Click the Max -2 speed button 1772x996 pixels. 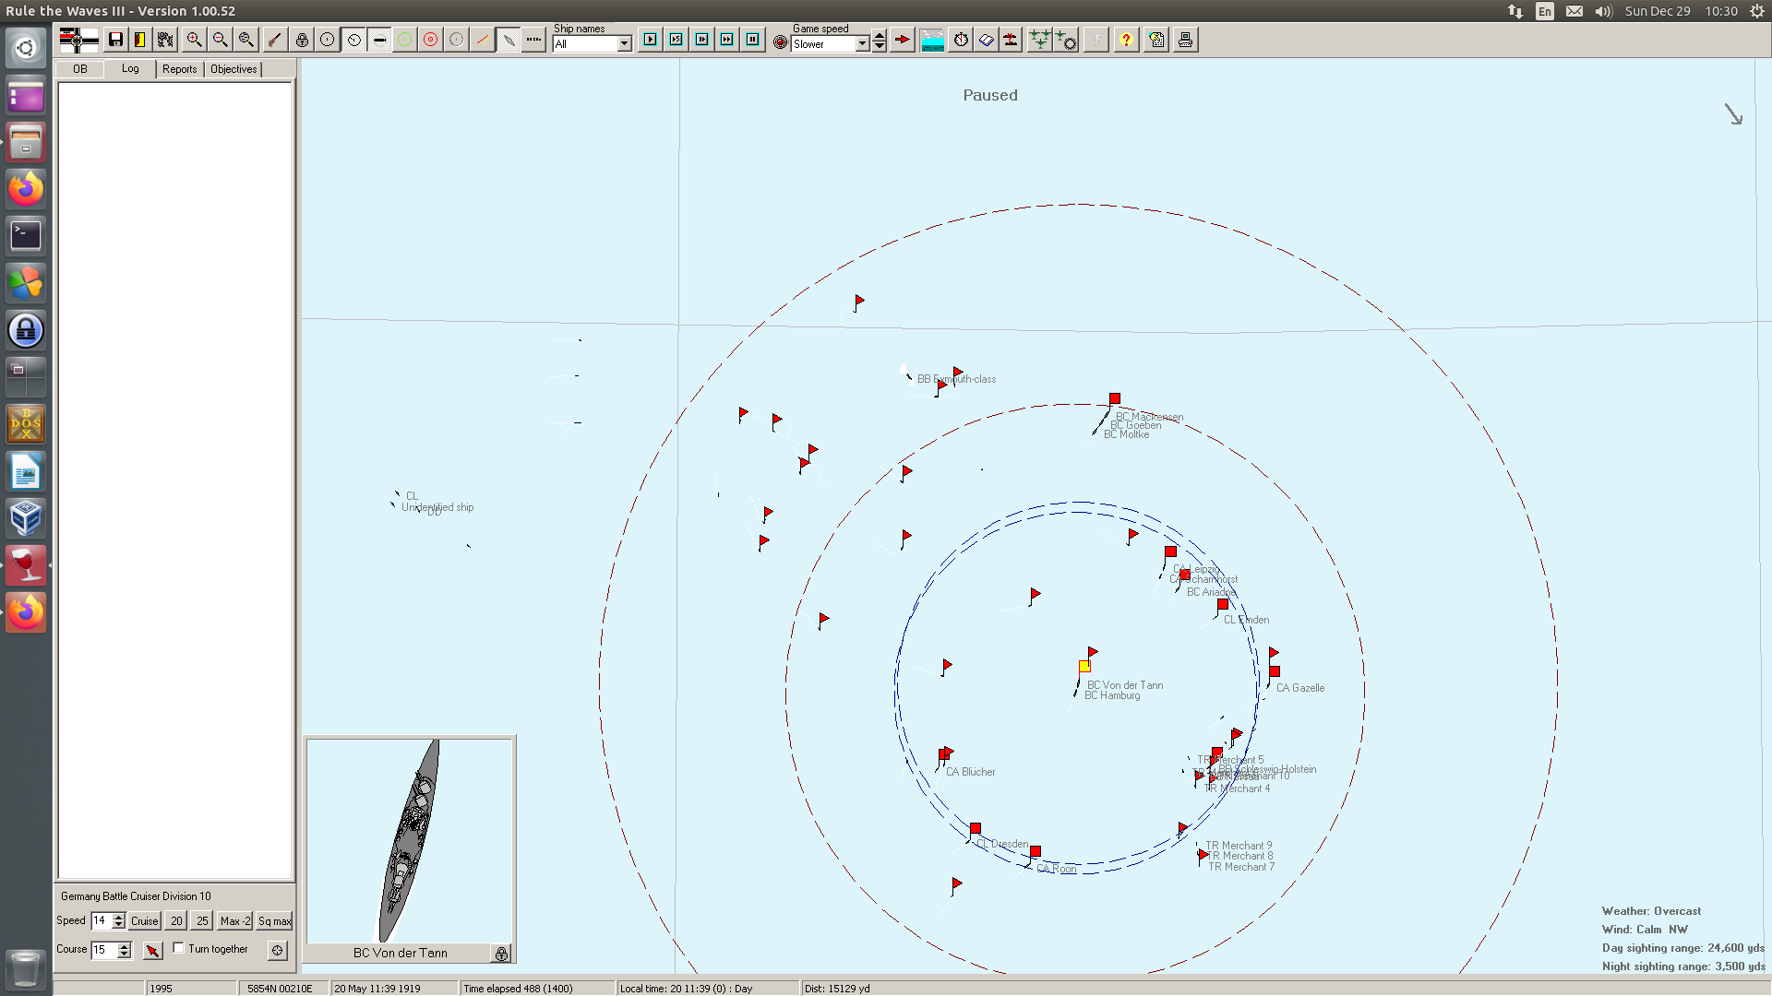pyautogui.click(x=235, y=920)
